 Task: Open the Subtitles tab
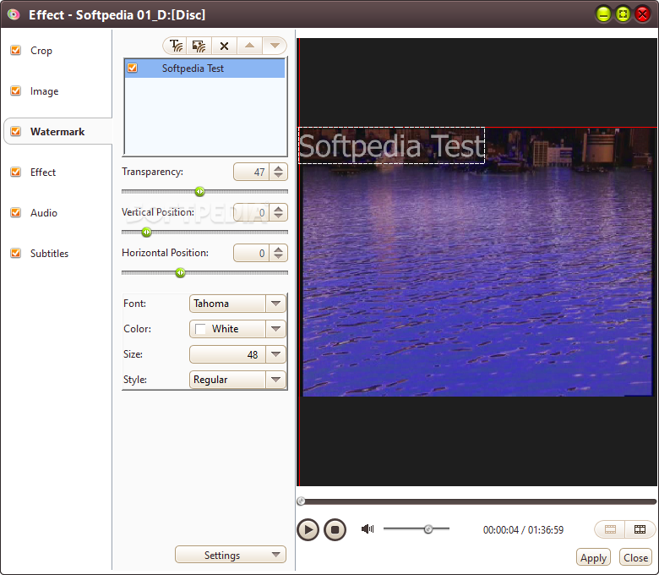click(49, 253)
